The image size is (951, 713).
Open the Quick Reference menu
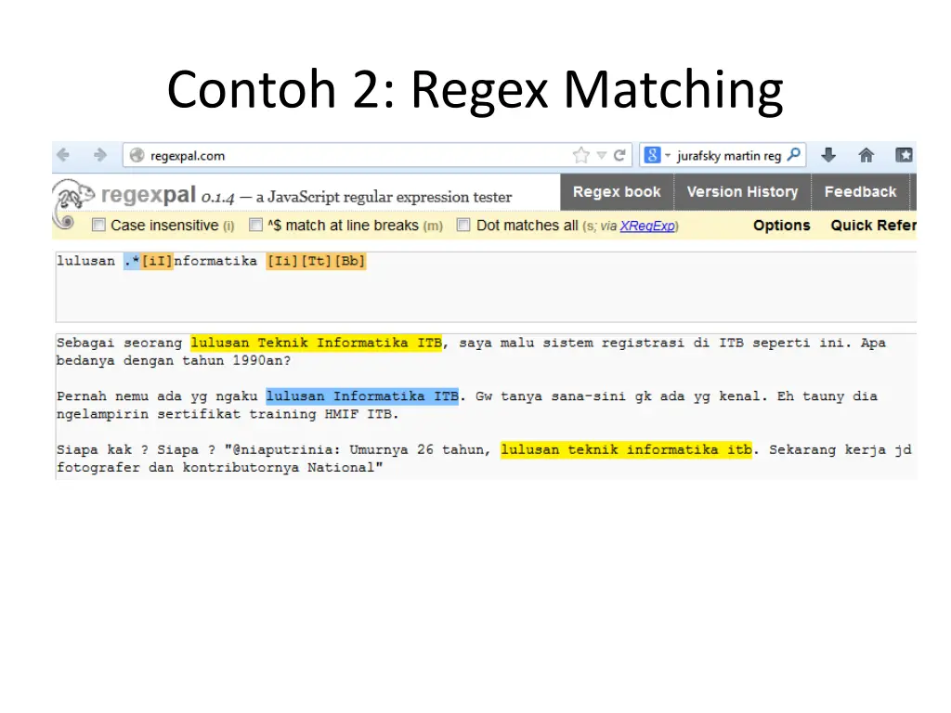[x=873, y=226]
